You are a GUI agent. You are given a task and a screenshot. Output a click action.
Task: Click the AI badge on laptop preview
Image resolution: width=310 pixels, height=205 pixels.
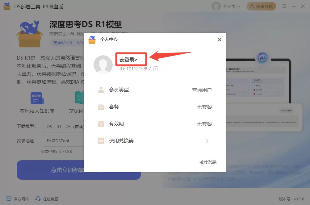(262, 58)
